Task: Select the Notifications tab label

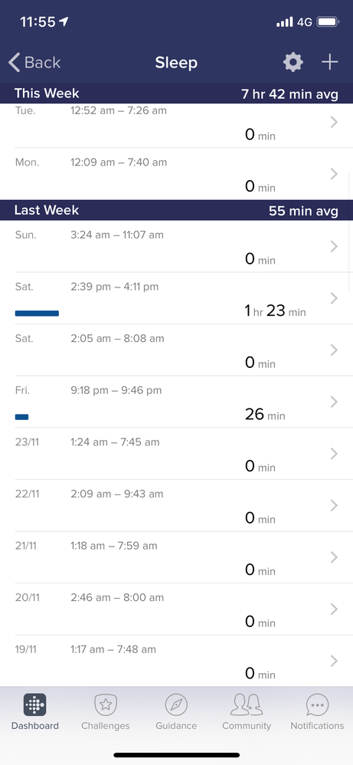Action: (318, 725)
